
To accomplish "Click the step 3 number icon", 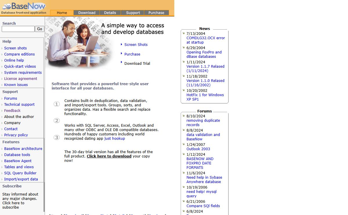I will 57,137.
